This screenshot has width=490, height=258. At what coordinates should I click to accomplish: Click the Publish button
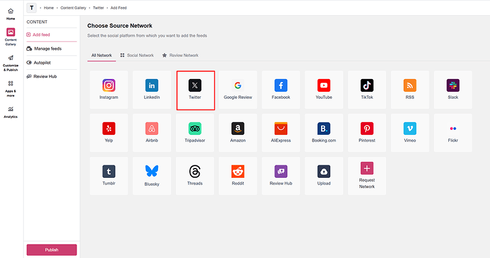tap(51, 250)
